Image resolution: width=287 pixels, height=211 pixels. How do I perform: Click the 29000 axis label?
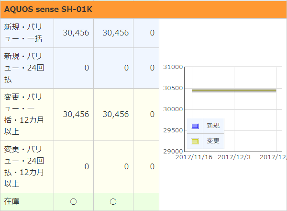173,152
